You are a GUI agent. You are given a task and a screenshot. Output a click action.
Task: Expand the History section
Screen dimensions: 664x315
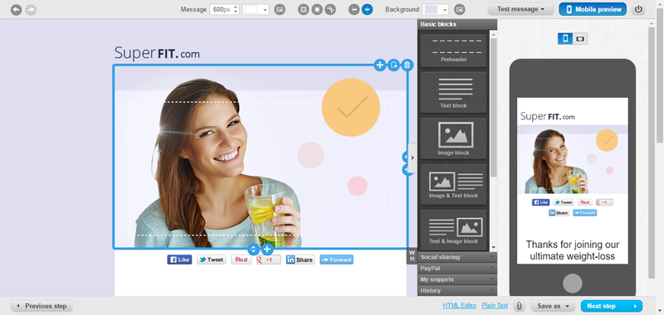457,290
